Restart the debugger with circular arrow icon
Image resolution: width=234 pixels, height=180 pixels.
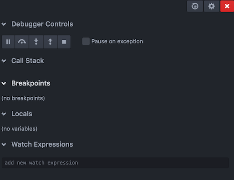click(195, 6)
